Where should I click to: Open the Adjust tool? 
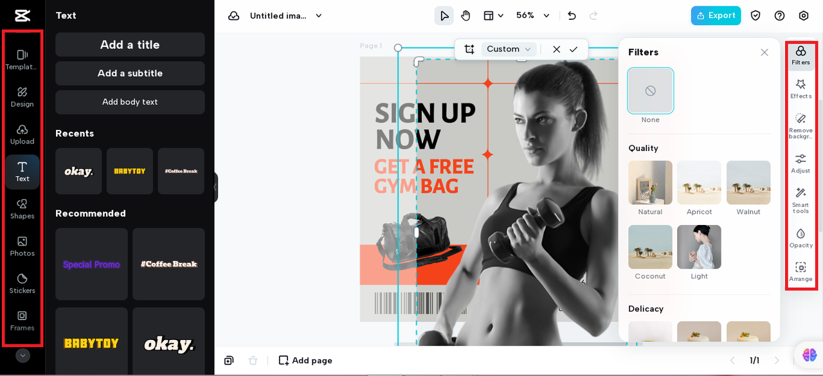coord(800,163)
